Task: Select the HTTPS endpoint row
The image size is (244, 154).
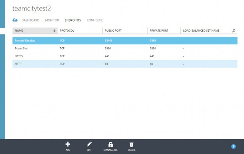Action: (125, 56)
